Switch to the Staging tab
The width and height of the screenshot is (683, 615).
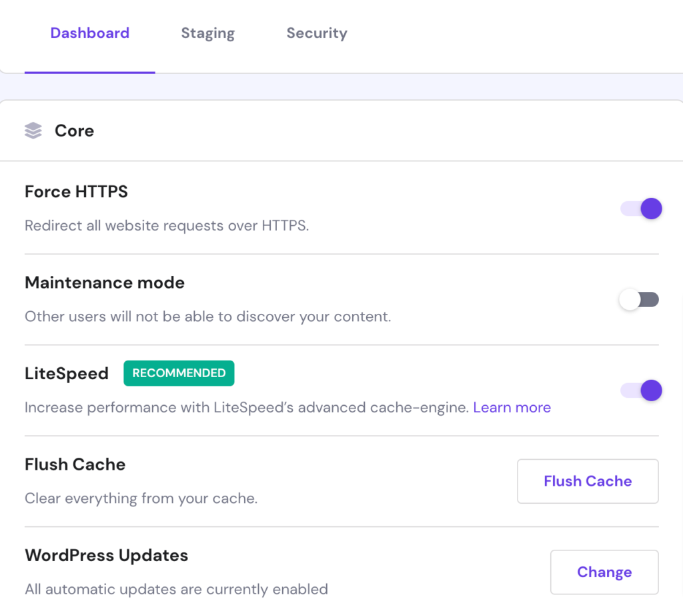click(x=208, y=33)
